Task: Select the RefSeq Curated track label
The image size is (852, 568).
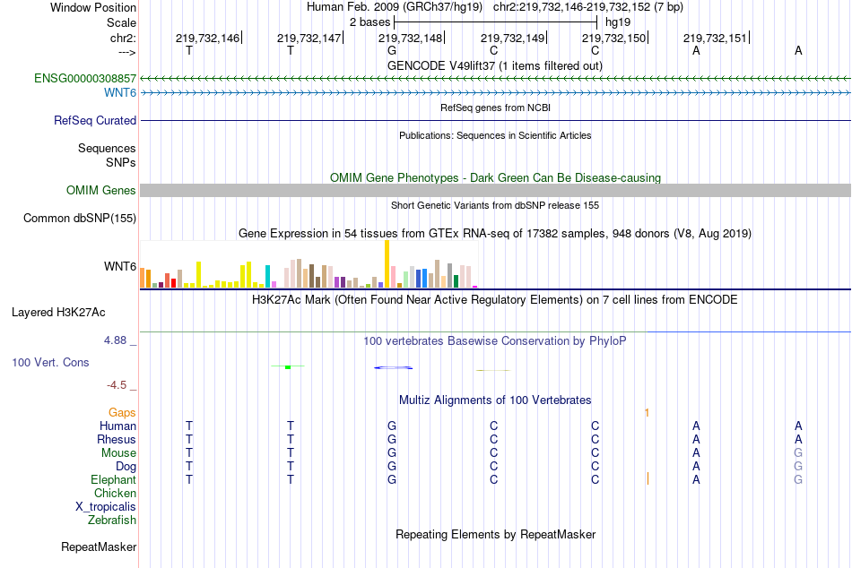Action: (95, 121)
